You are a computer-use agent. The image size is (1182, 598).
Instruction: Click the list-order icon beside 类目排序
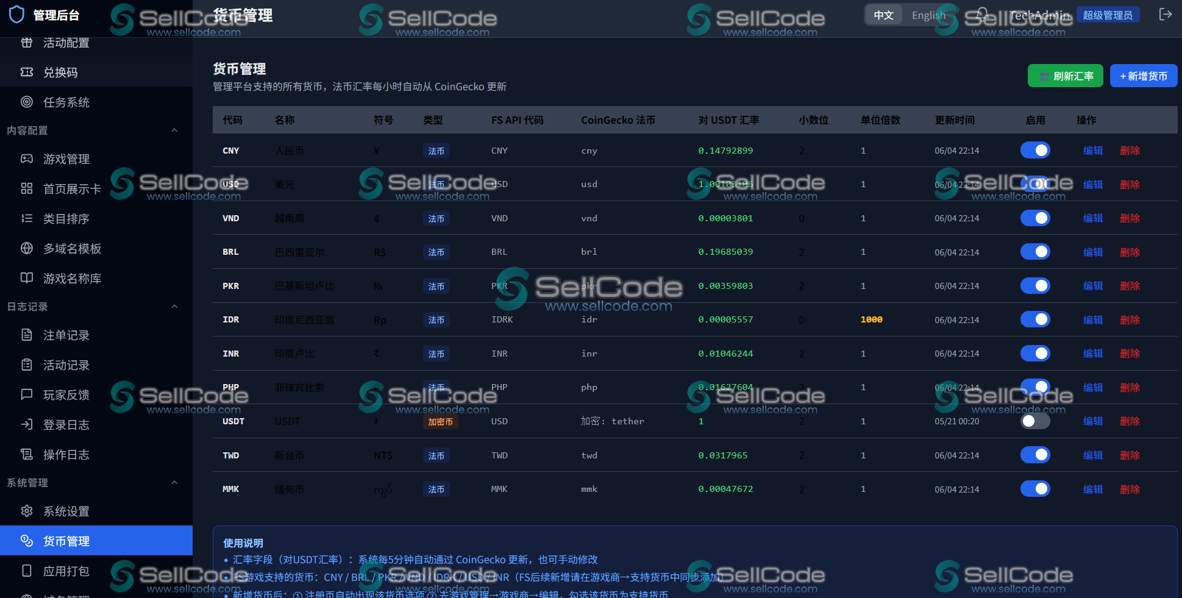tap(27, 218)
